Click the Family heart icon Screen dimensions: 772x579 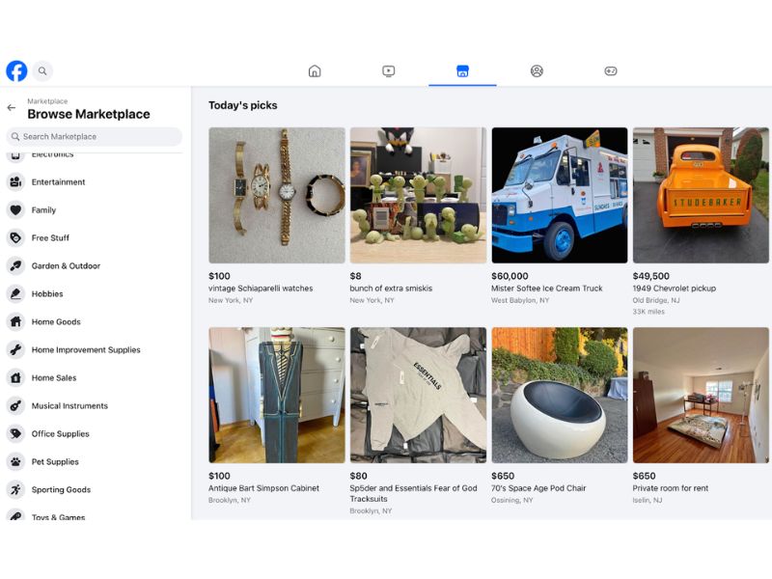pos(15,210)
